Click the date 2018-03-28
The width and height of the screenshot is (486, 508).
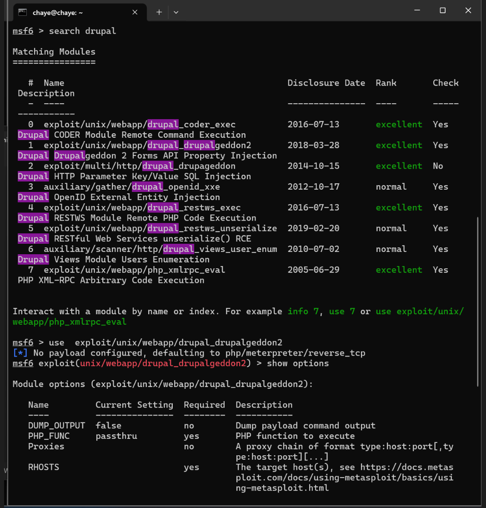tap(313, 145)
